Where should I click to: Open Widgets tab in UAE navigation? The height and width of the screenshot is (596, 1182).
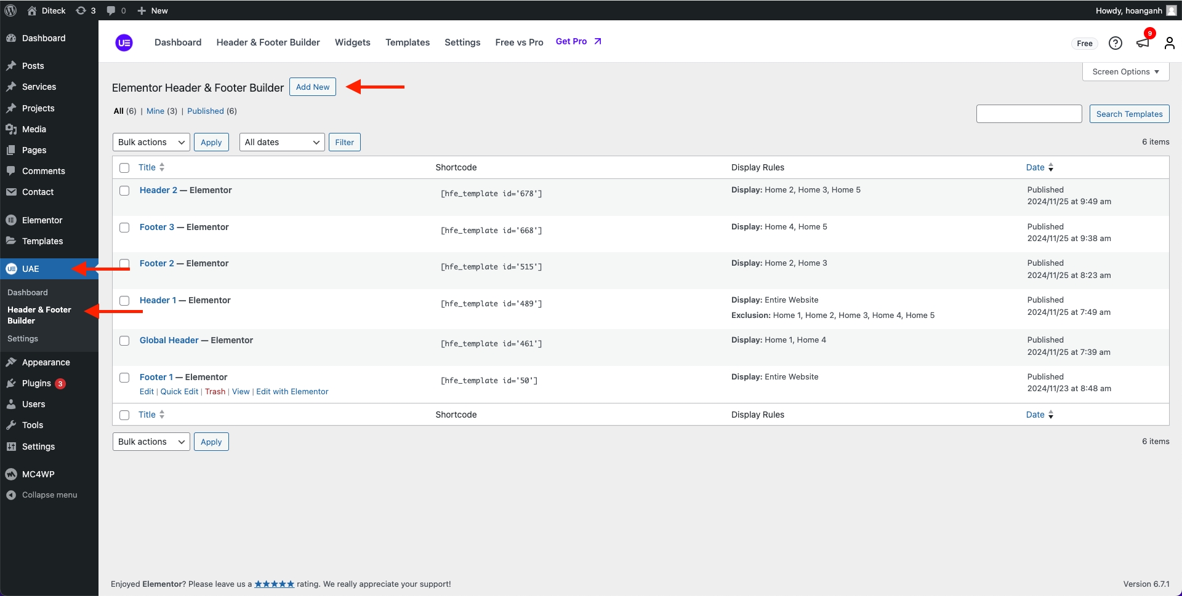point(352,42)
